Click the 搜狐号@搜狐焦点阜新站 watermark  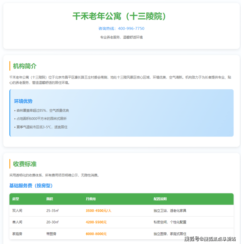[210, 239]
